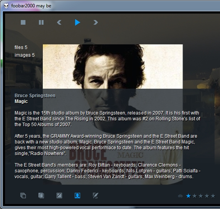Click the 'db' label beside the stars

(x=180, y=196)
